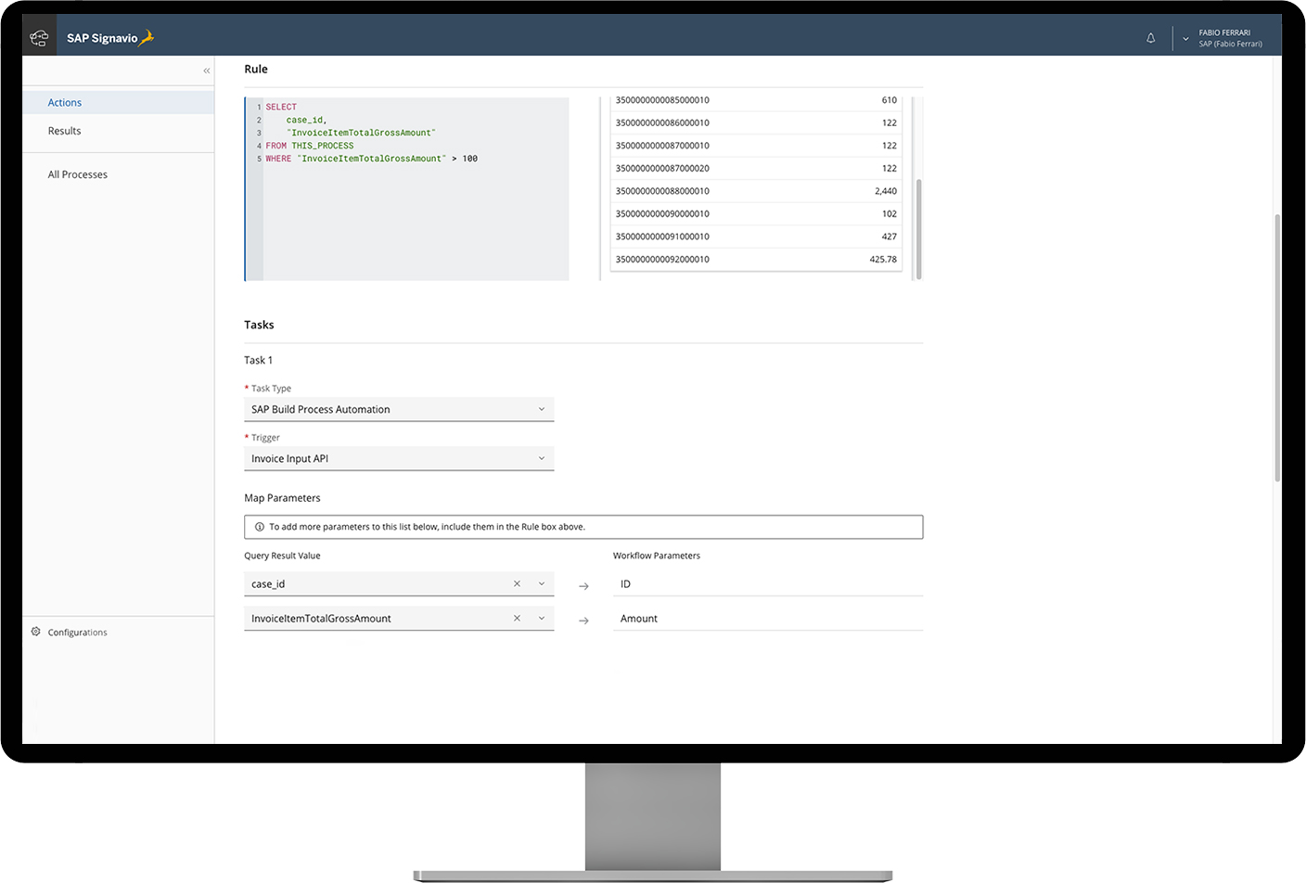Expand the case_id query value dropdown
Screen dimensions: 1306x883
(540, 583)
